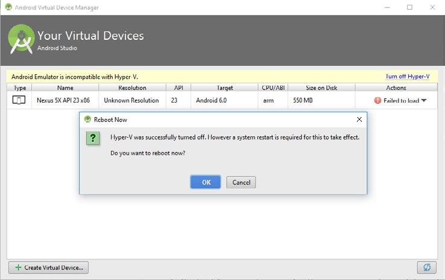Sort by the CPU/ABI column header
445x280 pixels.
click(273, 87)
